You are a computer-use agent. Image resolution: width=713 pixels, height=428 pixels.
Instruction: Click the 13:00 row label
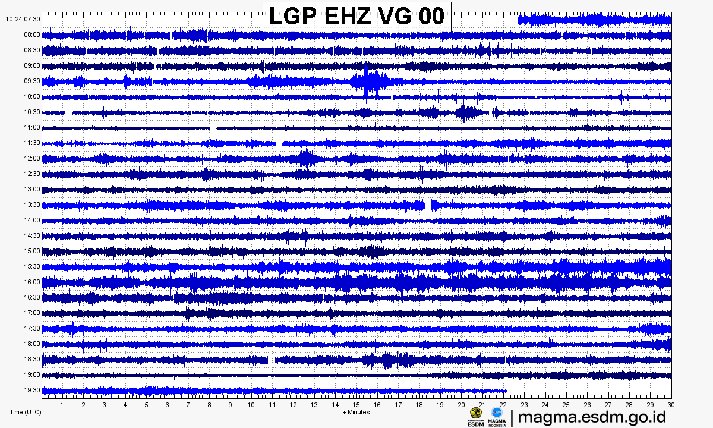tap(32, 189)
